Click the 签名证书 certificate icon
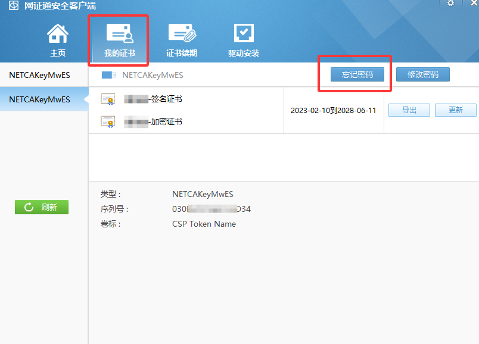 (108, 99)
